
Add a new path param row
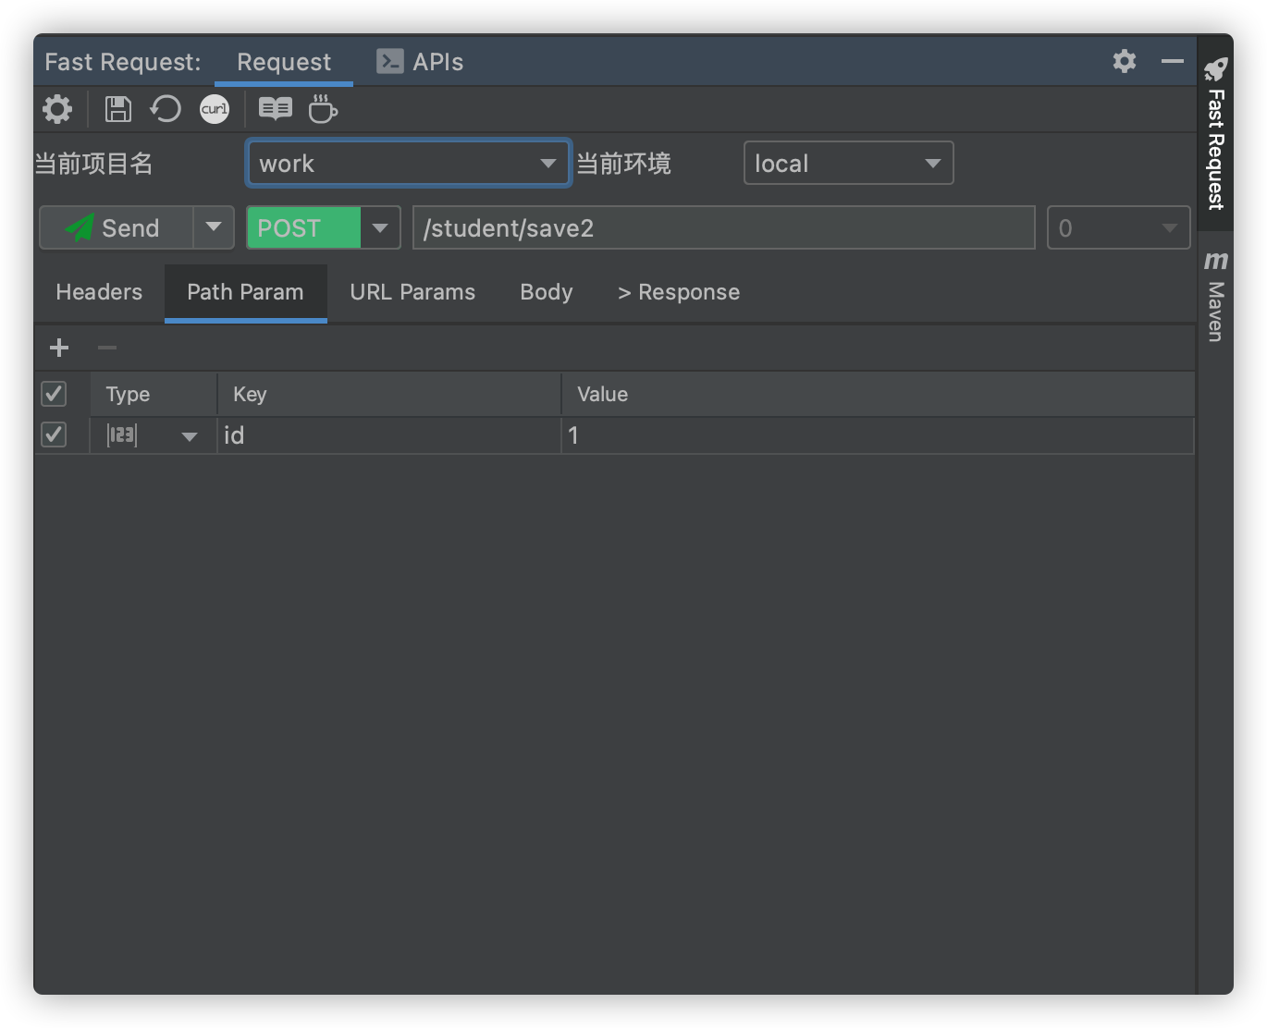pyautogui.click(x=59, y=348)
